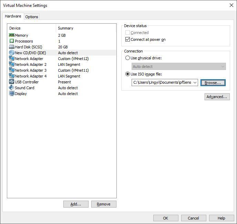The width and height of the screenshot is (237, 224).
Task: Select New CD/DVD (IDE) row label
Action: click(x=30, y=53)
